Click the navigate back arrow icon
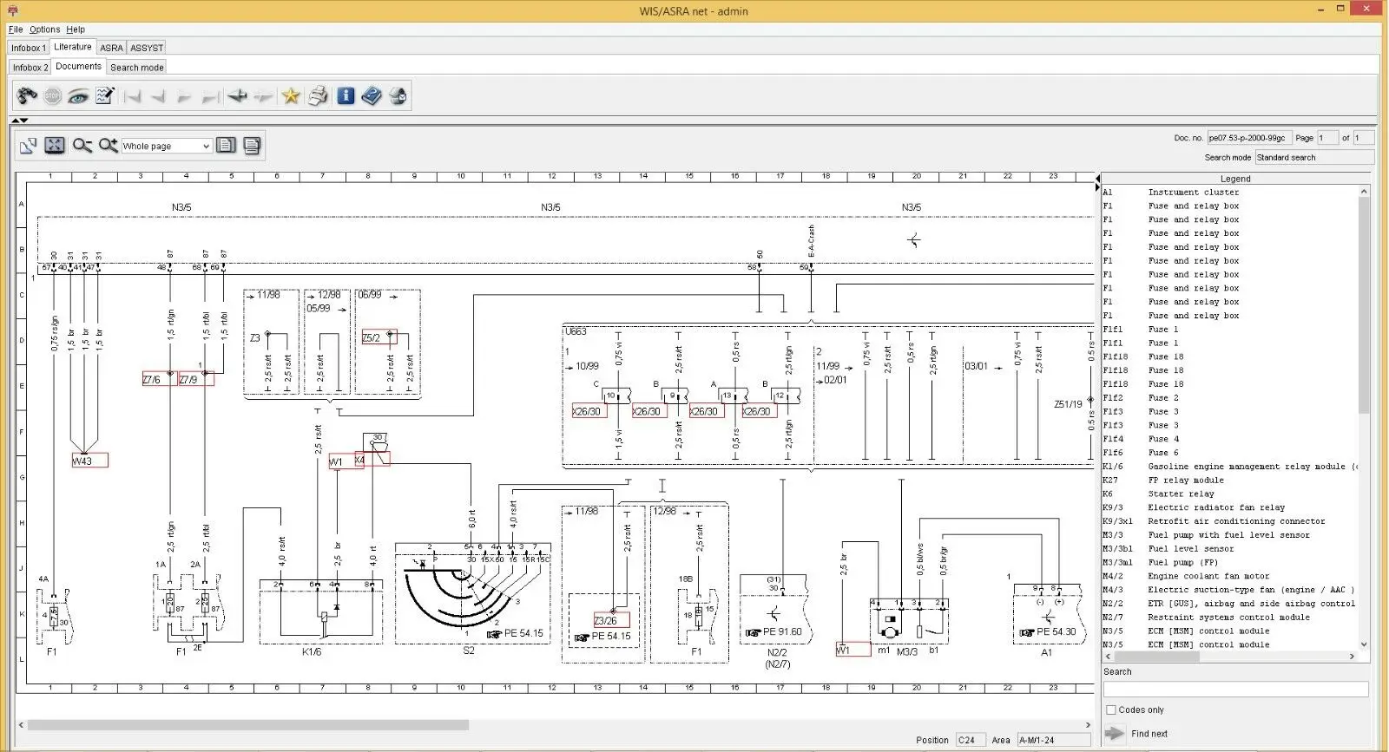 pos(237,96)
